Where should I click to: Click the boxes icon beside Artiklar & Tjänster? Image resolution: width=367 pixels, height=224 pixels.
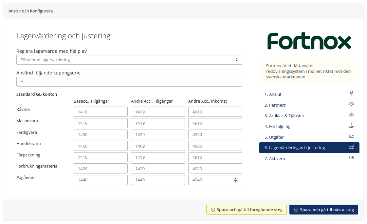click(x=352, y=115)
